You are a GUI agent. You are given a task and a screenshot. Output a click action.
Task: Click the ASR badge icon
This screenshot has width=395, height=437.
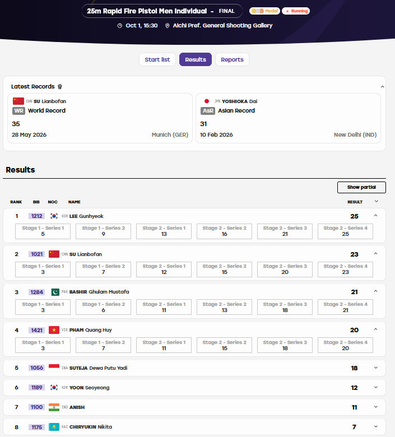pos(208,110)
